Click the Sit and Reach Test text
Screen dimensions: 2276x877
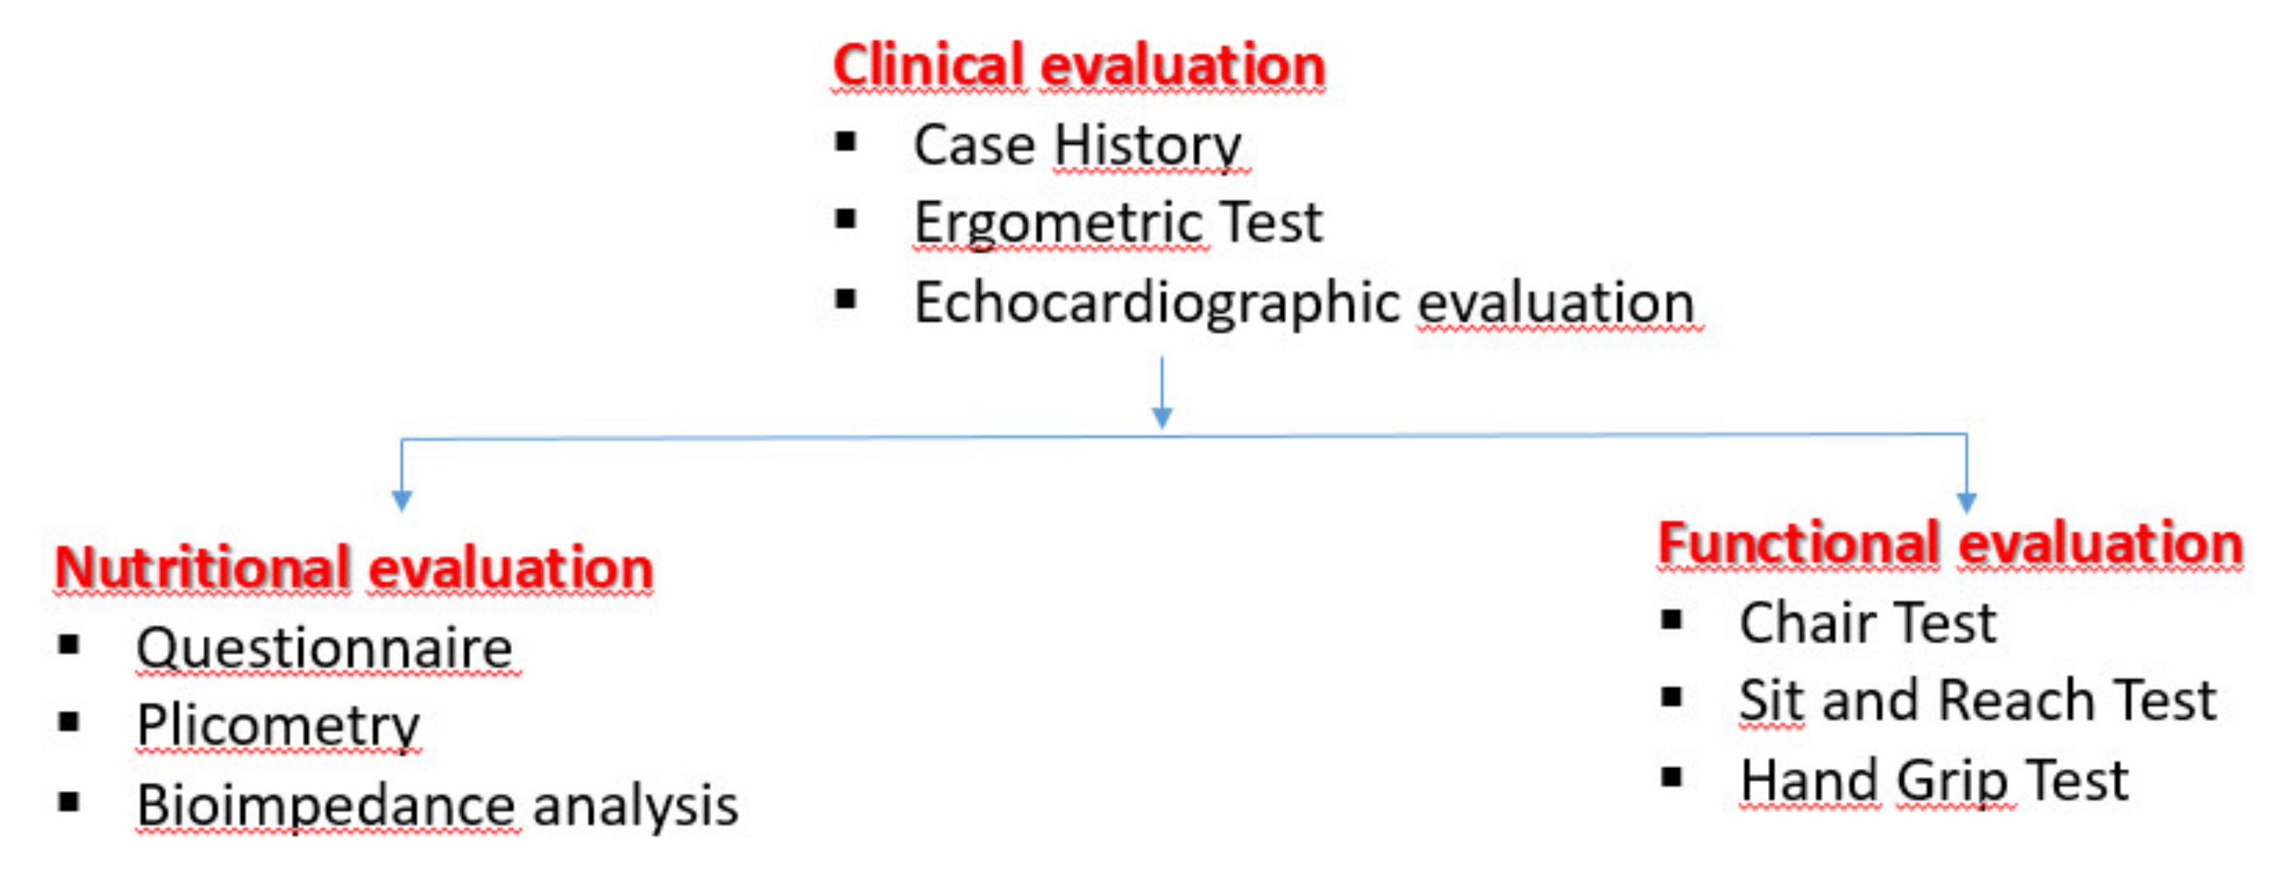[1977, 700]
